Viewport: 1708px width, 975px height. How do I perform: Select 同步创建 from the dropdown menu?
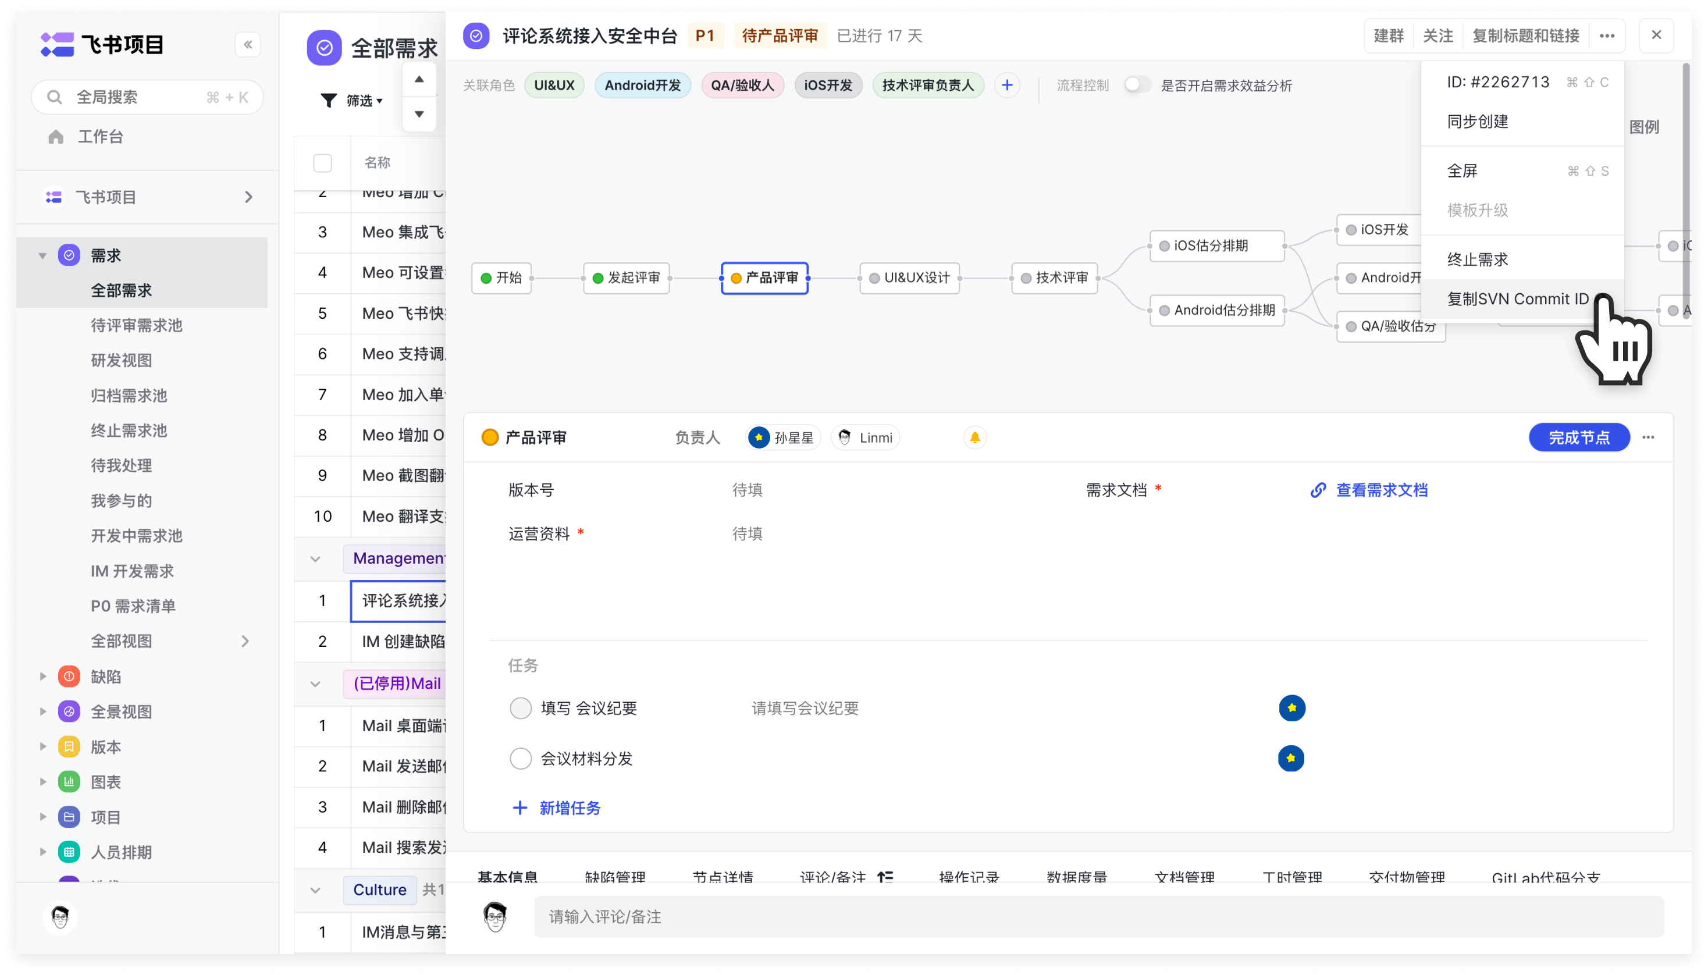point(1522,121)
